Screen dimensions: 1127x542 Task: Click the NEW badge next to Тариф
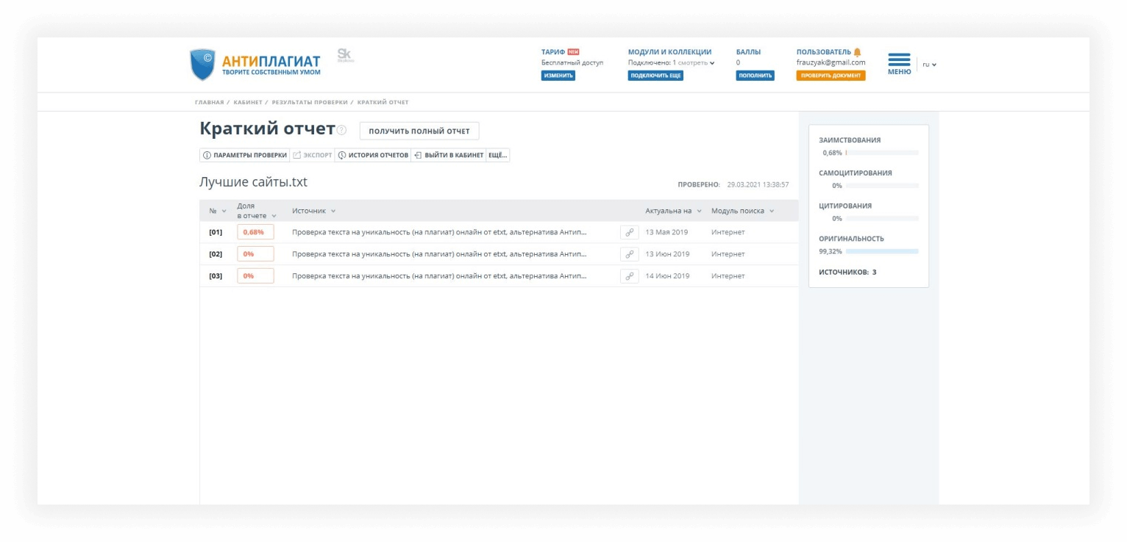coord(573,52)
